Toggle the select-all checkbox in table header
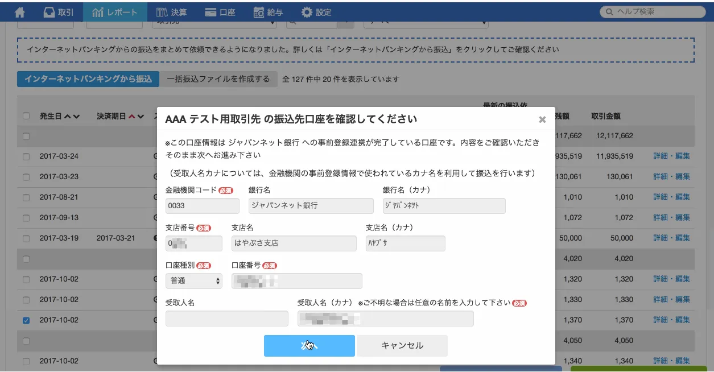Screen dimensions: 714x372 (26, 116)
